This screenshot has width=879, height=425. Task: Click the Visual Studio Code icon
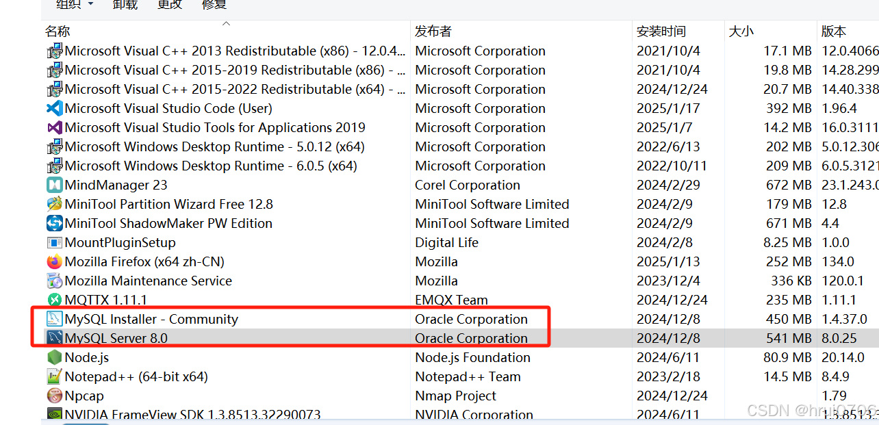pyautogui.click(x=55, y=108)
